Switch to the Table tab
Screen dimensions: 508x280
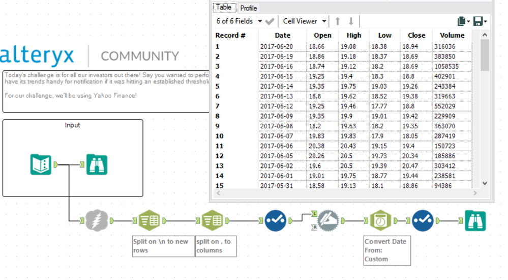point(224,8)
